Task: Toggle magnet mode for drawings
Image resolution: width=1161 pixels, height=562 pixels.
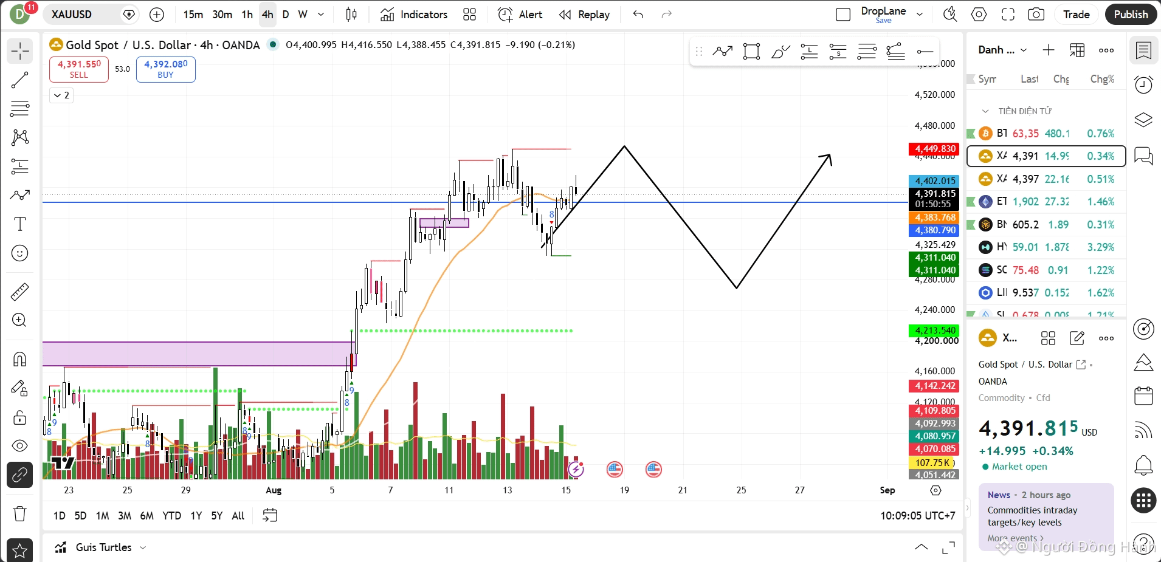Action: 20,359
